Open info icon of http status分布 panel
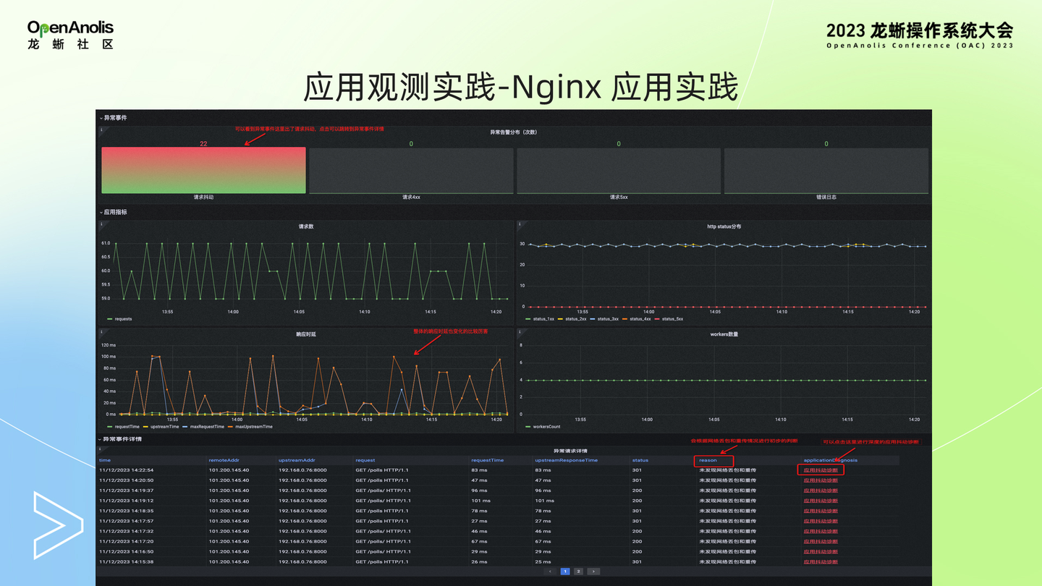 click(x=520, y=224)
